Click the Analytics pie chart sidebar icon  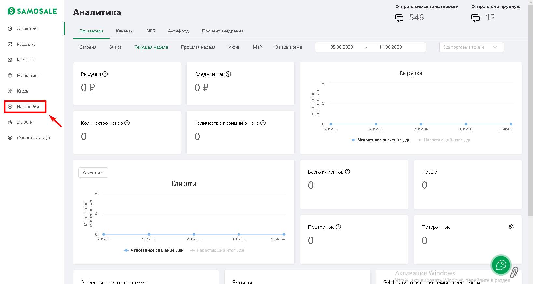click(x=10, y=29)
